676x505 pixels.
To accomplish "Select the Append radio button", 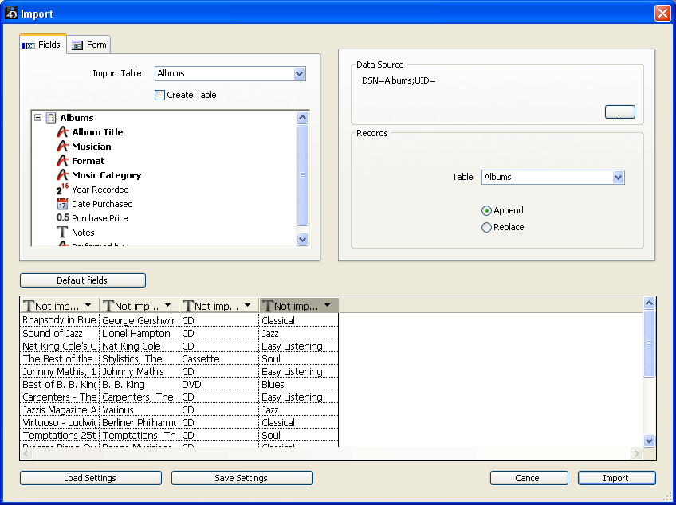I will (486, 210).
